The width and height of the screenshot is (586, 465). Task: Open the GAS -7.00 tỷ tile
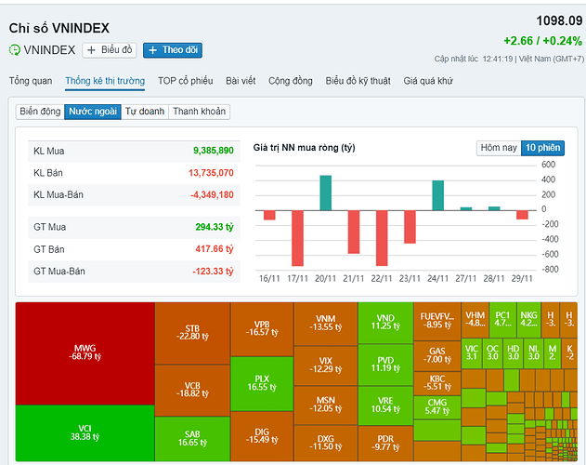pyautogui.click(x=437, y=356)
